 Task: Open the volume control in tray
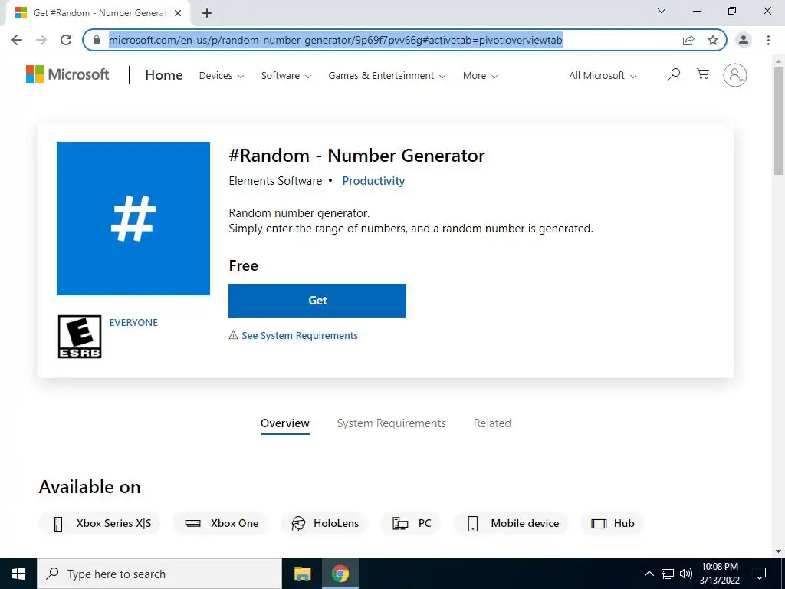coord(686,574)
